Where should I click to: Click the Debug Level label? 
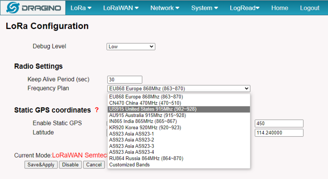click(49, 46)
